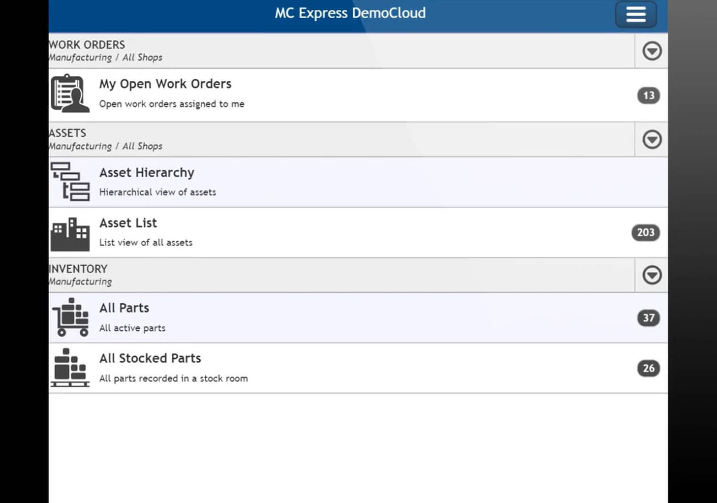
Task: Click the work orders count badge showing 13
Action: 649,95
